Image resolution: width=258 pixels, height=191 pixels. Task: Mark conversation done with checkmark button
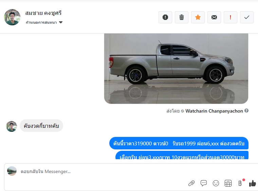pyautogui.click(x=247, y=17)
